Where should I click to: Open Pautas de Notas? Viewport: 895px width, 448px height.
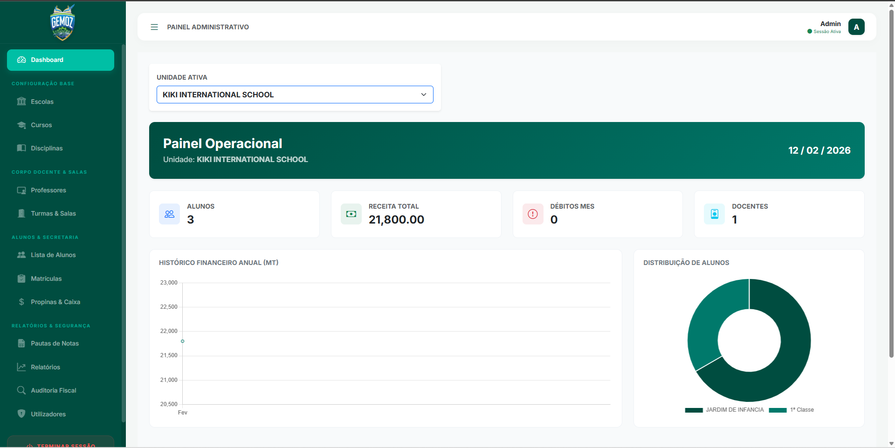pyautogui.click(x=55, y=344)
